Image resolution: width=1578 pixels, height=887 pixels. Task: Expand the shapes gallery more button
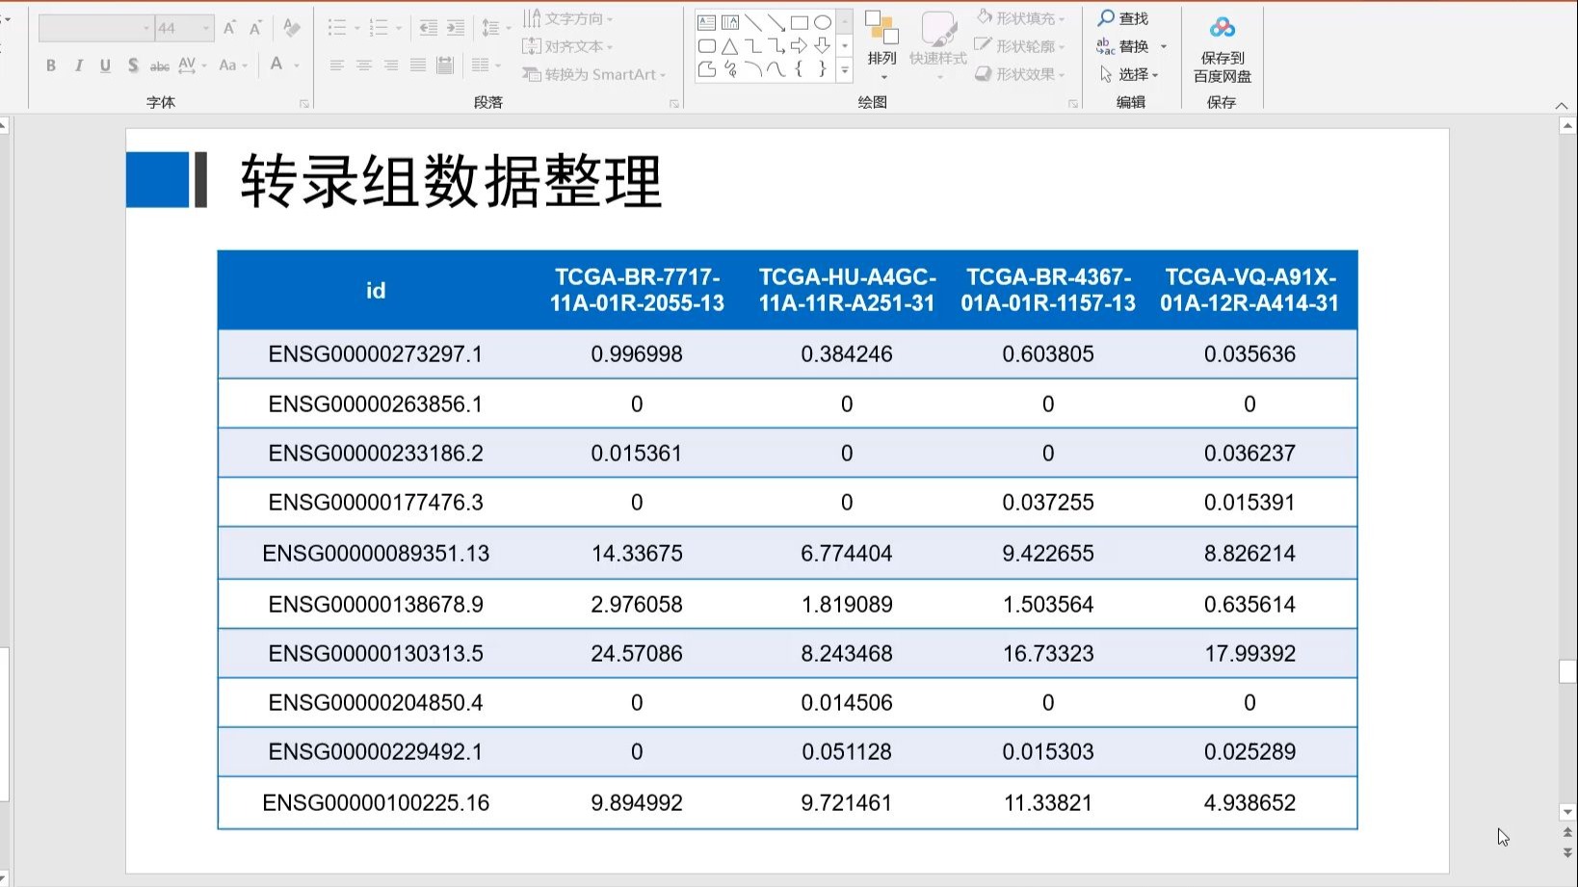[845, 69]
